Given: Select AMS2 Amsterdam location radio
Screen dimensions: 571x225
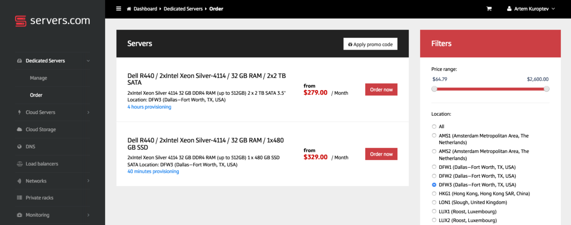Looking at the screenshot, I should [x=434, y=151].
